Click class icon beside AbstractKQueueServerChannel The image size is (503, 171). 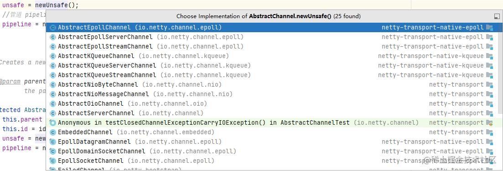click(52, 66)
